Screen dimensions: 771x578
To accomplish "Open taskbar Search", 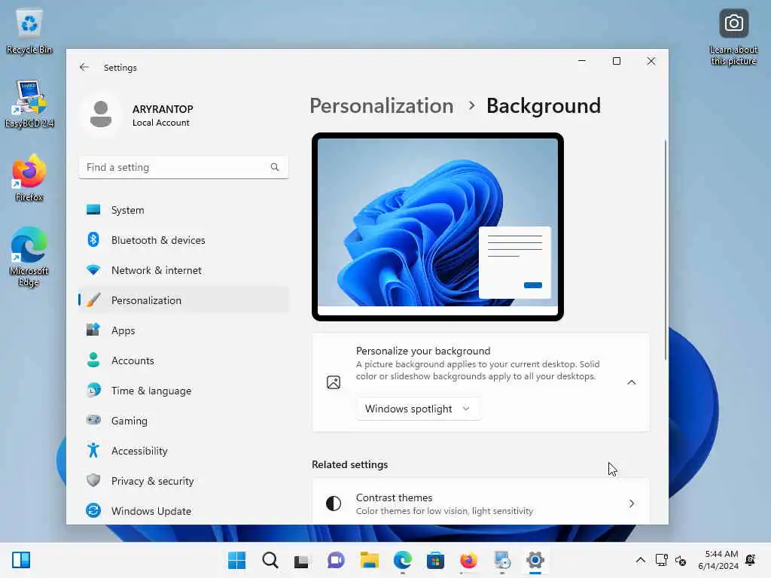I will point(270,560).
